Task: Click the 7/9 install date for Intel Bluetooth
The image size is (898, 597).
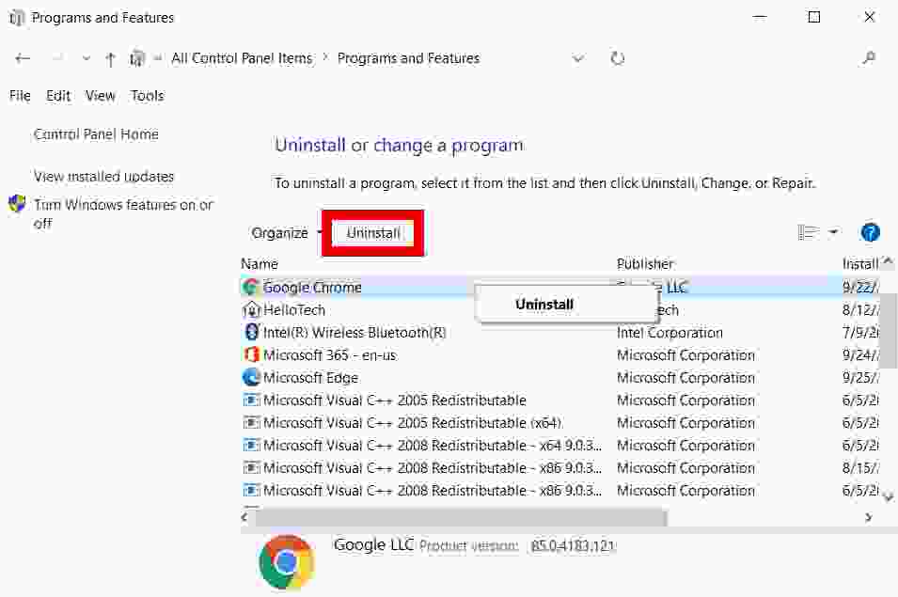Action: (x=860, y=333)
